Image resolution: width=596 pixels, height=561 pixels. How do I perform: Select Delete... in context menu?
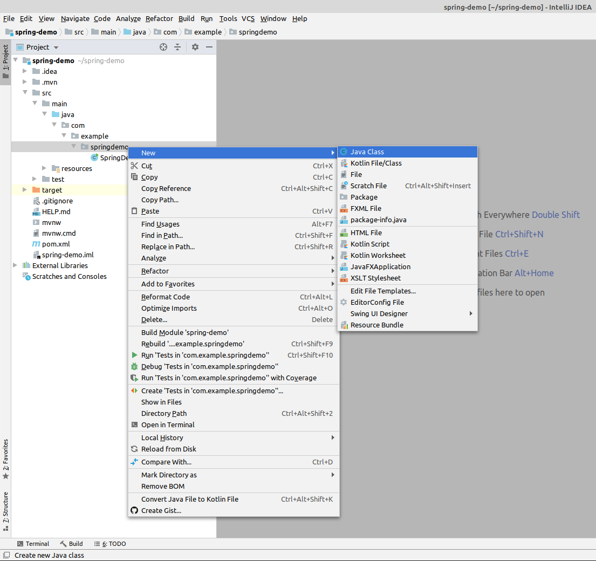(234, 320)
